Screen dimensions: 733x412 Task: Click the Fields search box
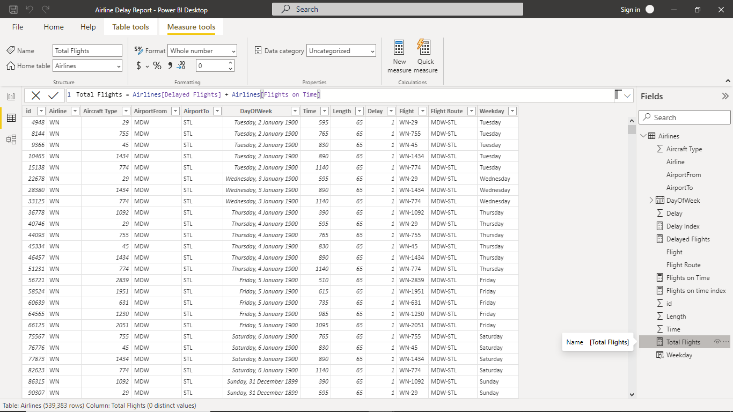[x=684, y=117]
